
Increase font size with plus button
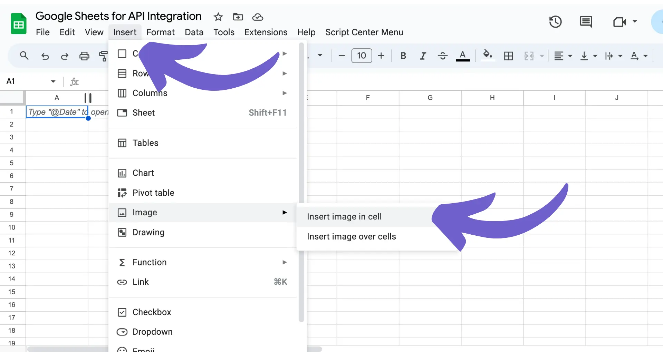point(381,56)
